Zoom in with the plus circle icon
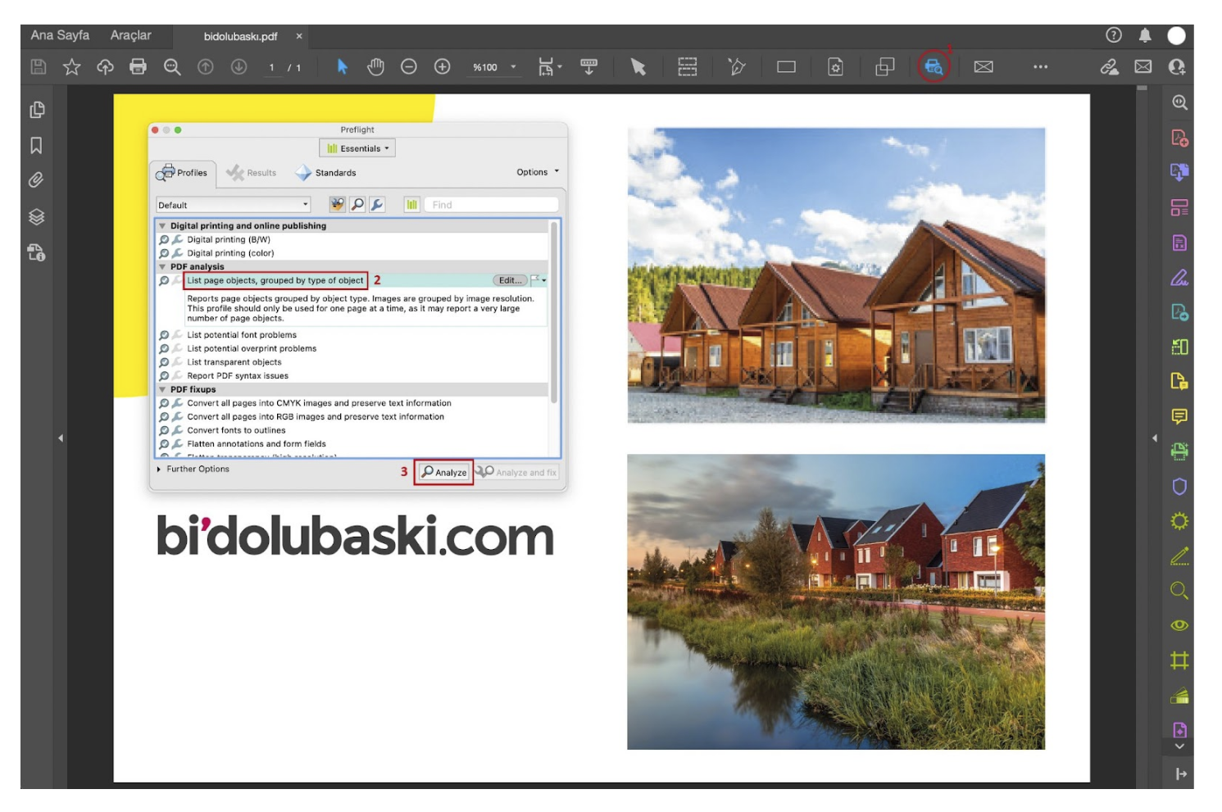1222x812 pixels. click(x=443, y=67)
